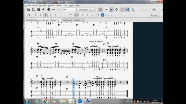Open the Plugins menu
The height and width of the screenshot is (104, 186).
click(71, 5)
